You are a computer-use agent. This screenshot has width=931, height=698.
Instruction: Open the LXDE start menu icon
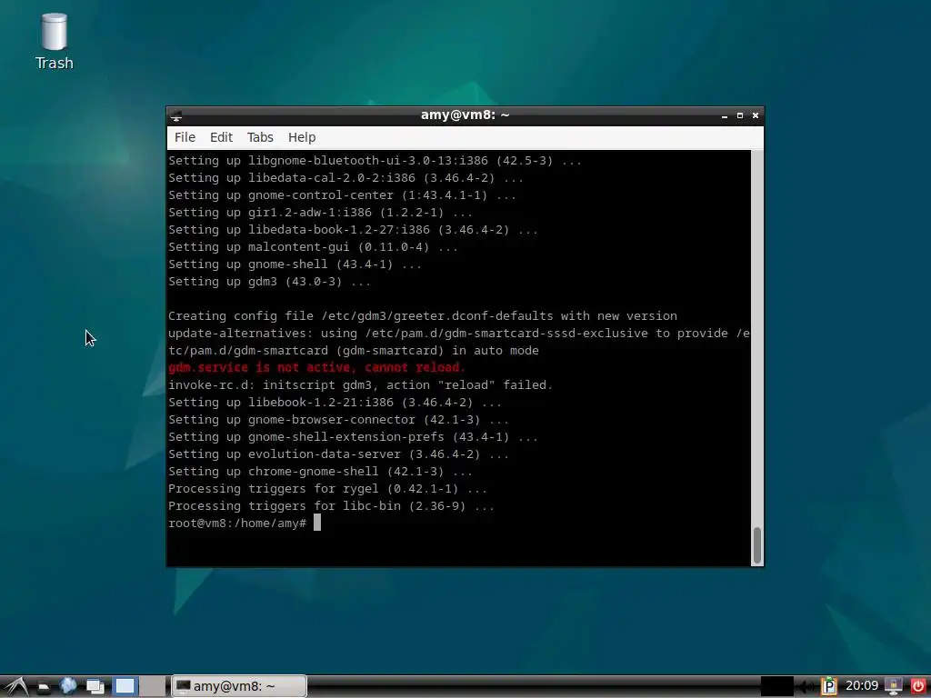coord(16,686)
